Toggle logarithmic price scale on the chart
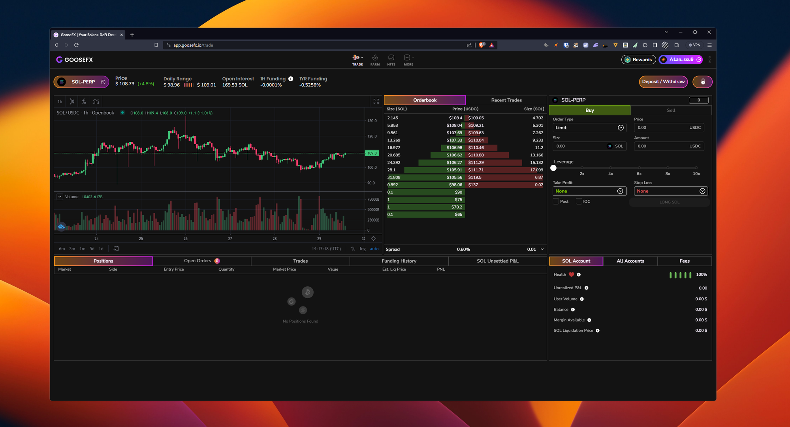The width and height of the screenshot is (790, 427). (x=363, y=249)
